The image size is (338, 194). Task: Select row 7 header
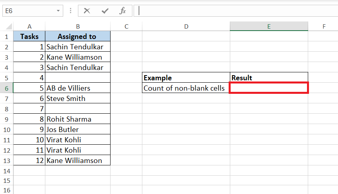6,98
